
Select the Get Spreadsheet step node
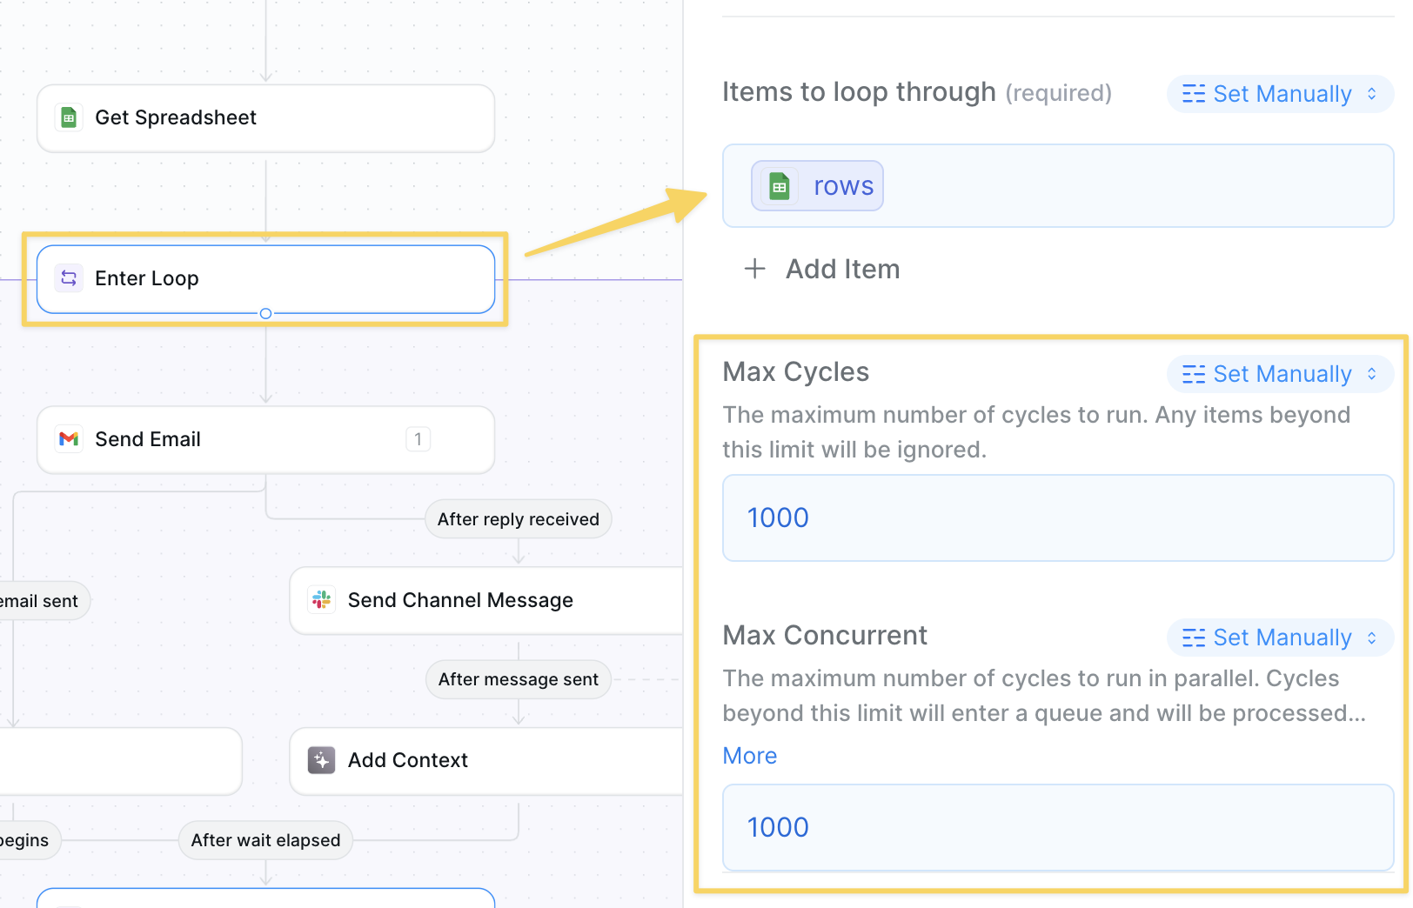point(265,117)
